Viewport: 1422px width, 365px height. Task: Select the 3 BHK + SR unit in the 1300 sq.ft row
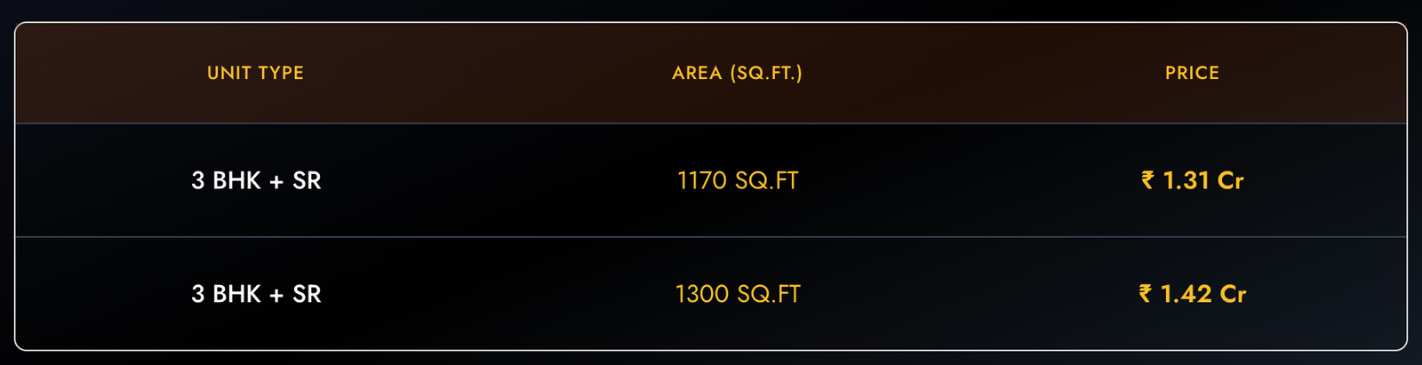tap(256, 294)
